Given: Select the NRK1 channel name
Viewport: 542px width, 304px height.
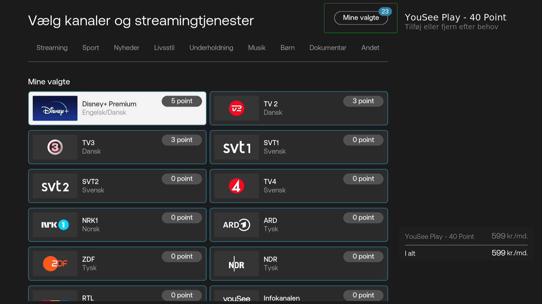Looking at the screenshot, I should click(x=90, y=221).
